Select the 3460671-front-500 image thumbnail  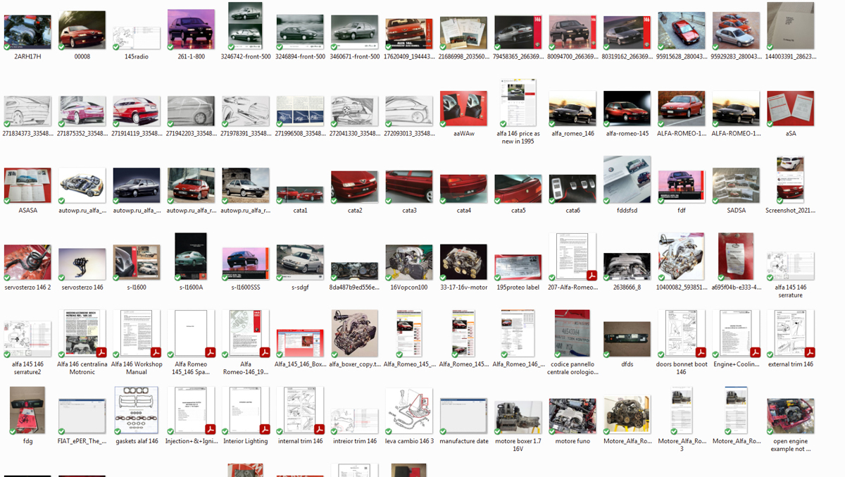tap(354, 33)
